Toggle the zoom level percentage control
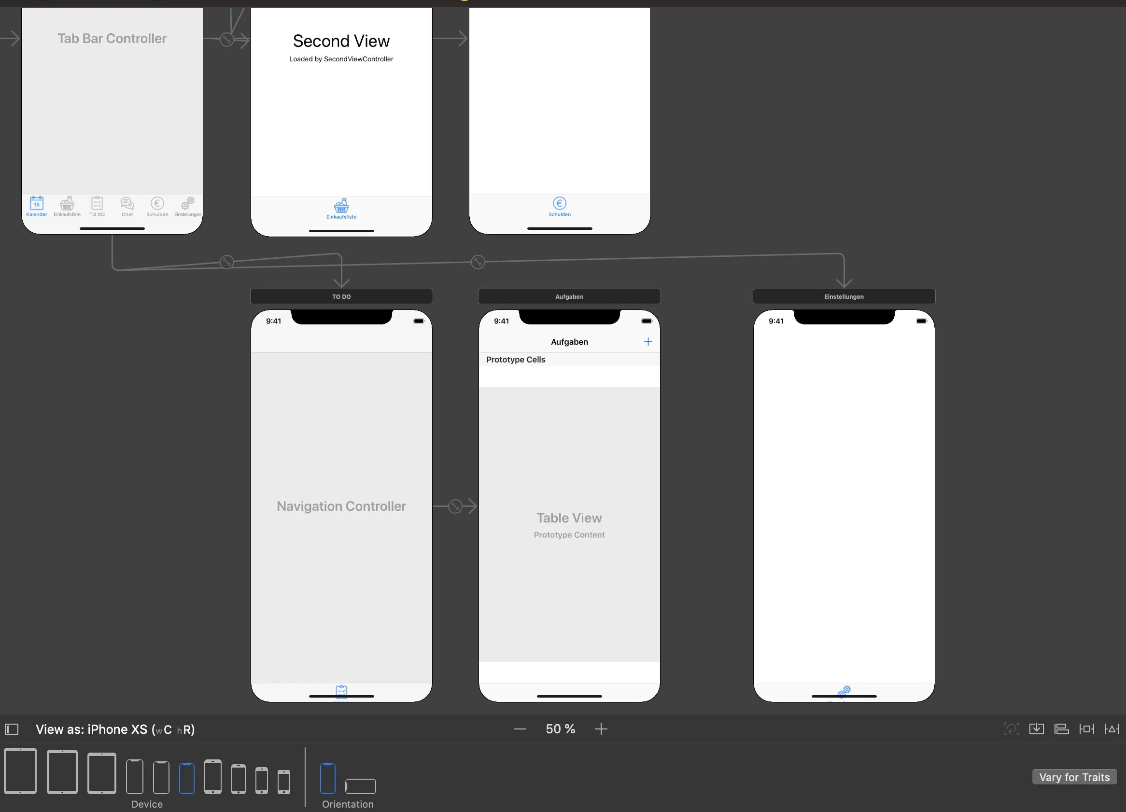This screenshot has width=1126, height=812. click(x=561, y=728)
